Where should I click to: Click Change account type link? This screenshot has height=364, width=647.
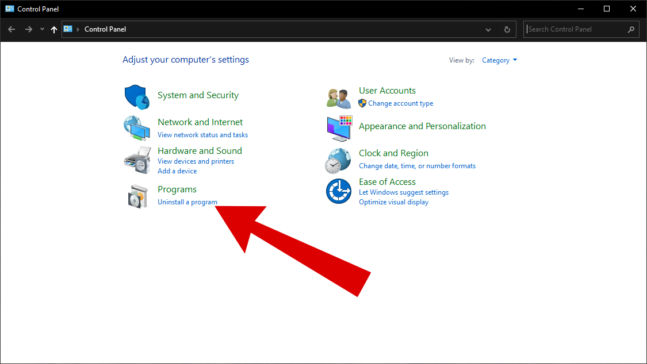(401, 103)
